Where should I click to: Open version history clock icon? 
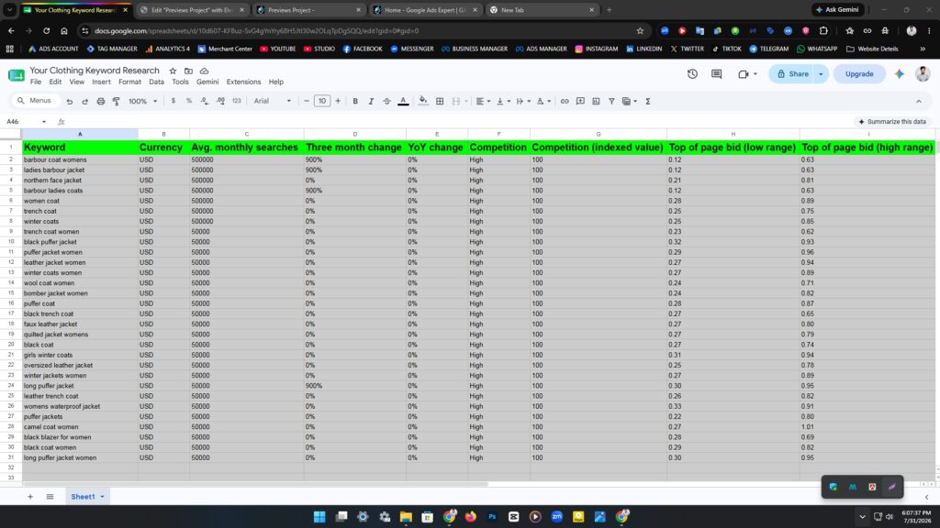pyautogui.click(x=692, y=74)
